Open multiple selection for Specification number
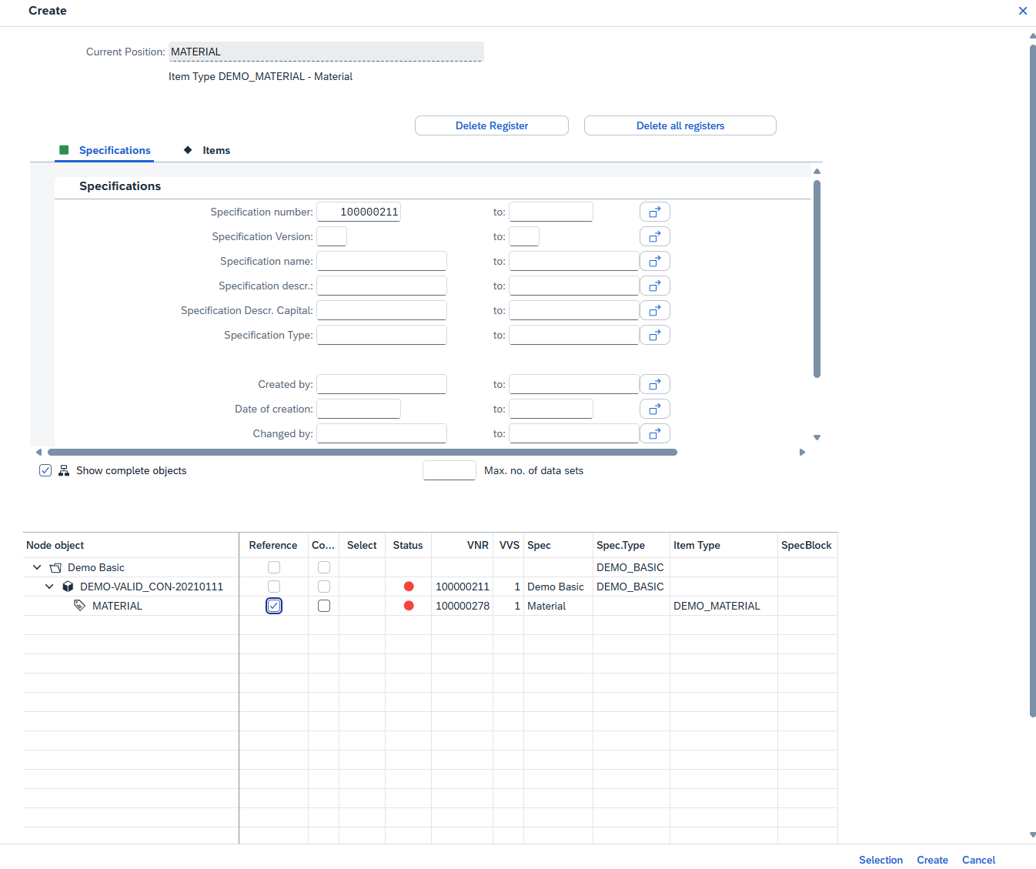The image size is (1036, 869). point(654,212)
